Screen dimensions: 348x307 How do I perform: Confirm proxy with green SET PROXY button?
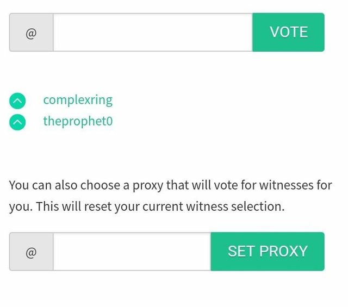coord(268,252)
